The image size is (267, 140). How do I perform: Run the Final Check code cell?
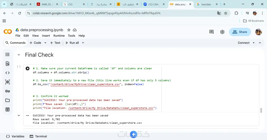[x=28, y=68]
